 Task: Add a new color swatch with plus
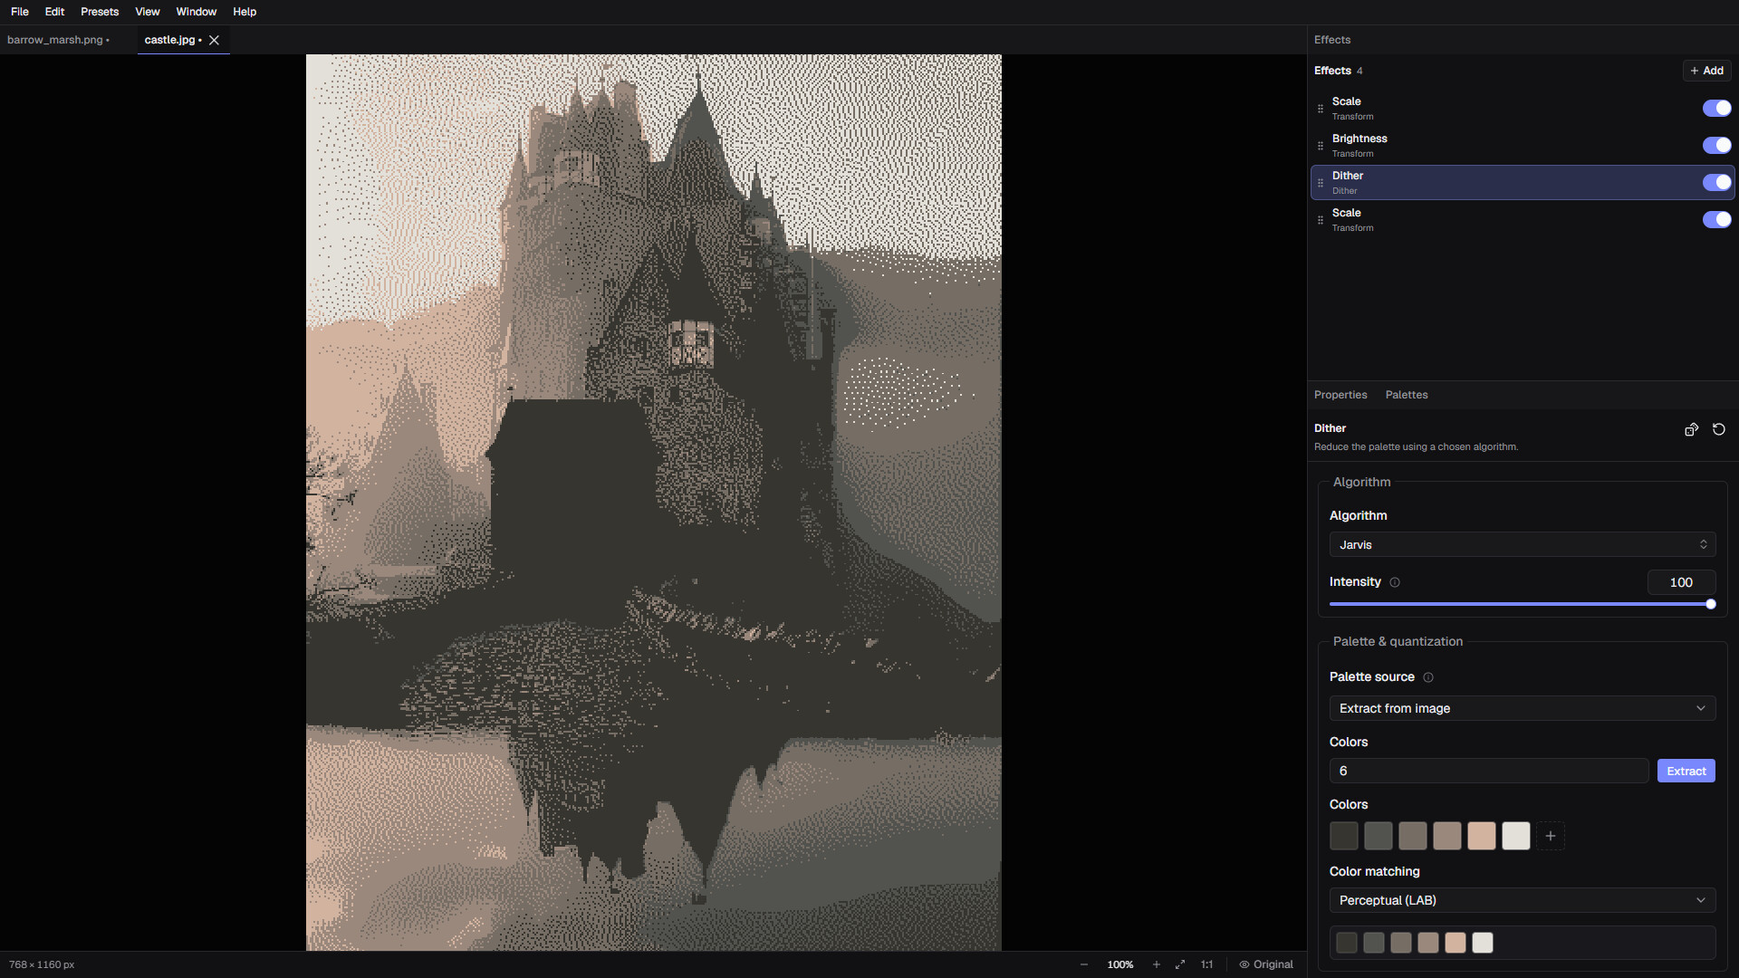pyautogui.click(x=1551, y=836)
